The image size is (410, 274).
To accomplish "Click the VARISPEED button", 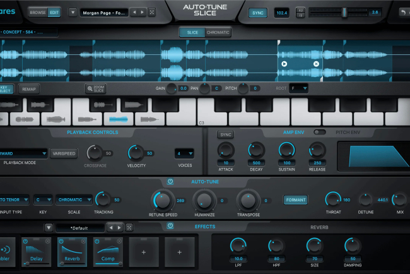I will click(64, 153).
